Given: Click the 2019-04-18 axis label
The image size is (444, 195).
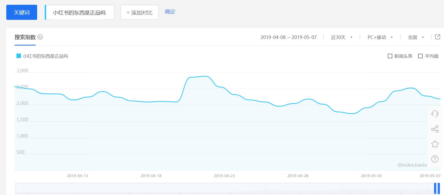Looking at the screenshot, I should click(x=151, y=176).
